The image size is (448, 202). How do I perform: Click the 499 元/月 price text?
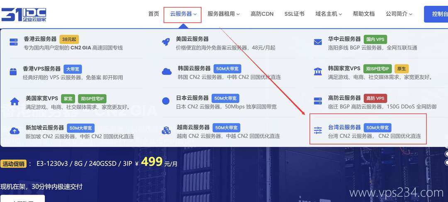[x=159, y=162]
